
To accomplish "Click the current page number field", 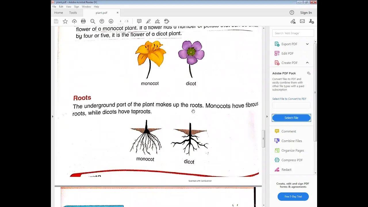I will (x=120, y=21).
